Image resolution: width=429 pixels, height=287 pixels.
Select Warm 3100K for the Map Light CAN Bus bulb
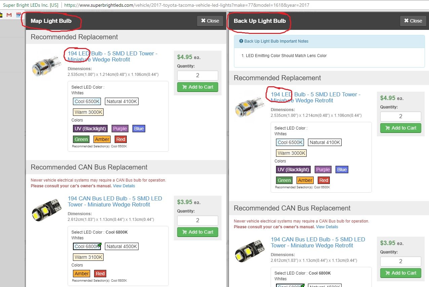coord(88,257)
